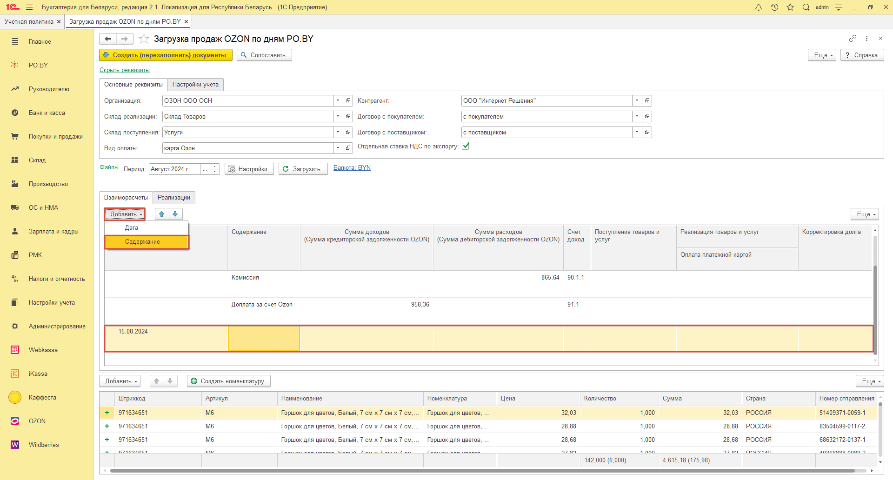Add form to favorites via star icon
893x480 pixels.
[x=144, y=39]
